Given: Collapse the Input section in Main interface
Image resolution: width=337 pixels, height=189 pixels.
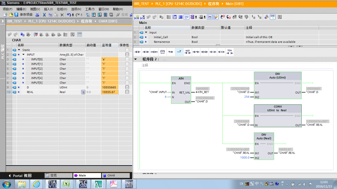Looking at the screenshot, I should pos(146,32).
